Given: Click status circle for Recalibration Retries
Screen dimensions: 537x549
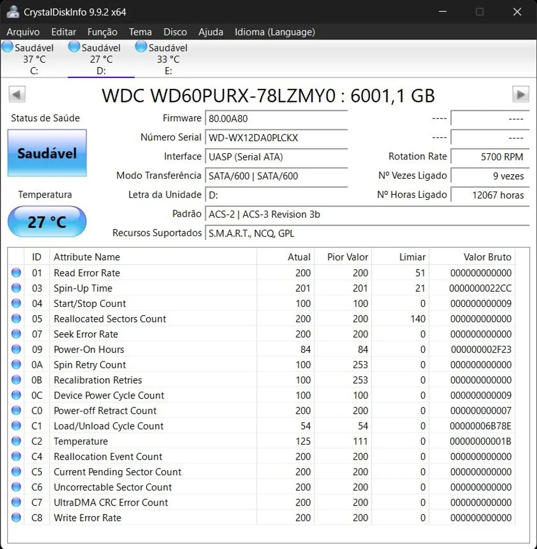Looking at the screenshot, I should [x=16, y=380].
